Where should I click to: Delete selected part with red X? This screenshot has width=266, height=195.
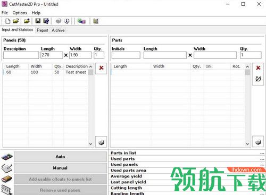[258, 67]
